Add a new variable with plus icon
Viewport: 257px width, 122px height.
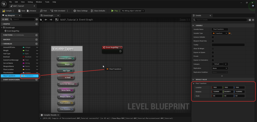point(37,44)
